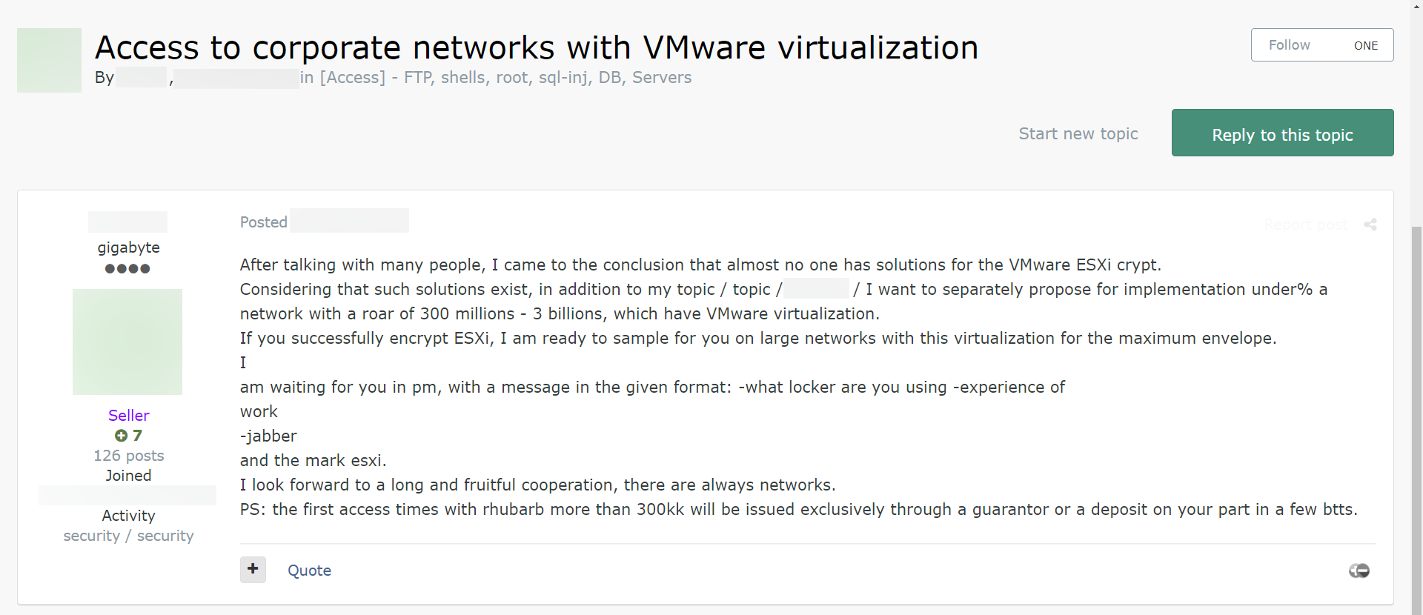Open the [Access] FTP, shells forum category link
1423x615 pixels.
tap(505, 78)
